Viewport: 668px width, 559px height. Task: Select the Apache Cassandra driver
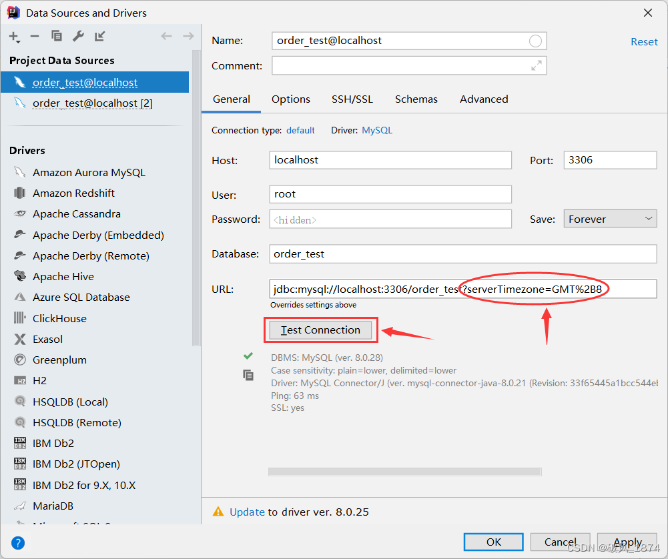[x=76, y=213]
